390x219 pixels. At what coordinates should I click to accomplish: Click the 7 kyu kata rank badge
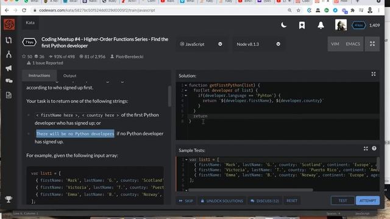(29, 42)
